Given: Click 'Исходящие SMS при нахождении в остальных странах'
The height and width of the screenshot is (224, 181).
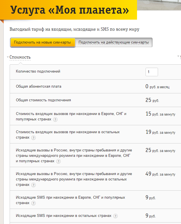Looking at the screenshot, I should 64,216.
